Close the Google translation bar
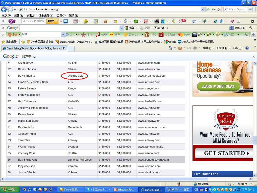 253,57
